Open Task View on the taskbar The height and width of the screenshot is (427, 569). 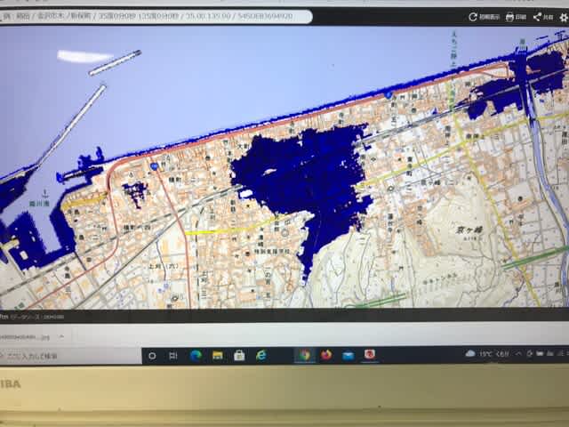[x=173, y=356]
